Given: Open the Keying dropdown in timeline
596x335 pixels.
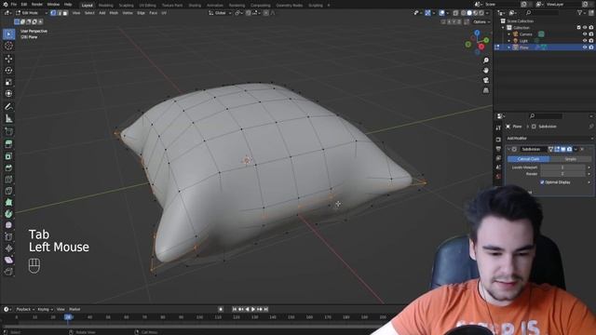Looking at the screenshot, I should [45, 310].
